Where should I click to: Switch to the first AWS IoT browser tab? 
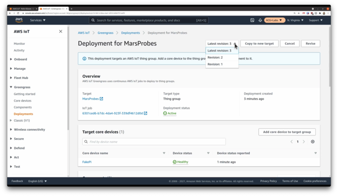click(23, 9)
